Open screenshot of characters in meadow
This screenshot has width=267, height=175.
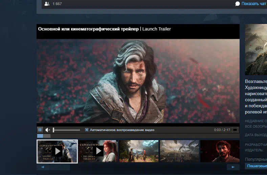139,151
